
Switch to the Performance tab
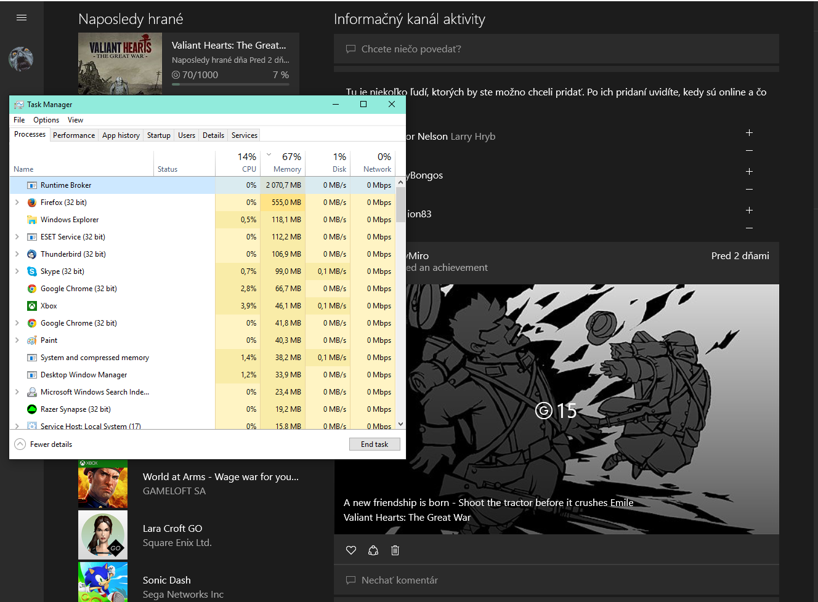click(74, 135)
